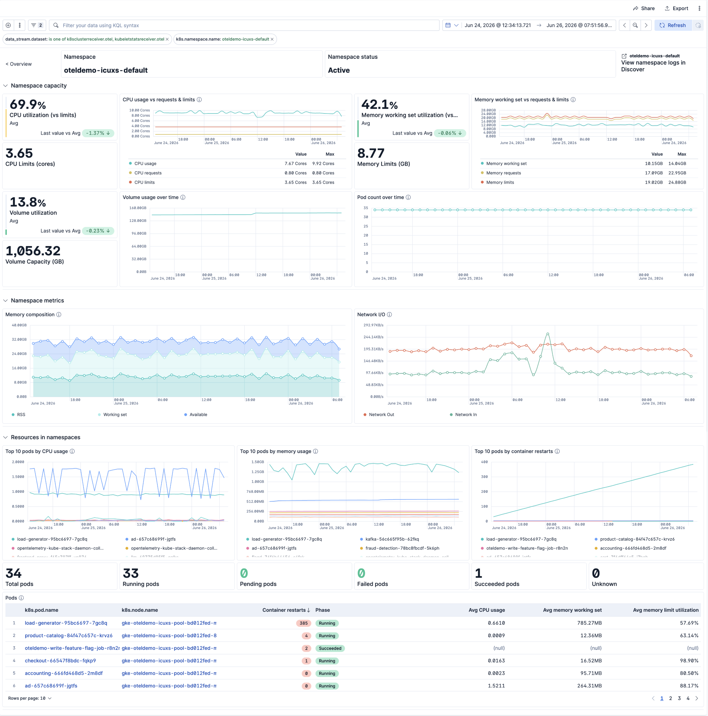Collapse the Namespace capacity section
Image resolution: width=708 pixels, height=716 pixels.
(6, 86)
